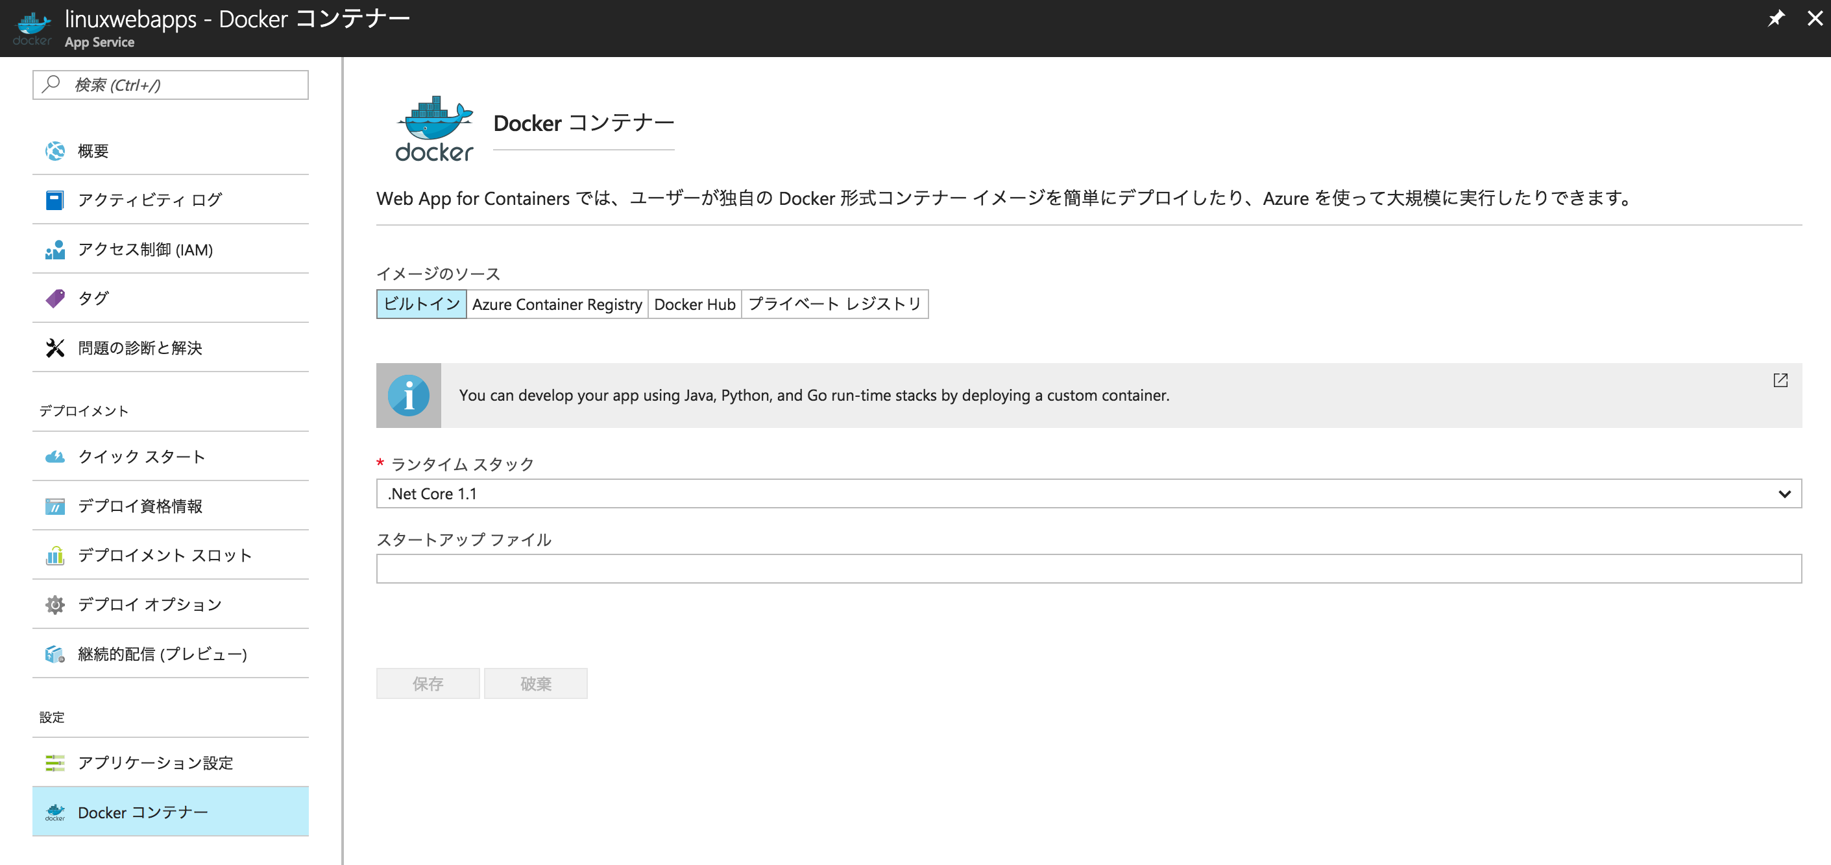Open デプロイメント スロット menu item
Viewport: 1831px width, 865px height.
tap(171, 555)
